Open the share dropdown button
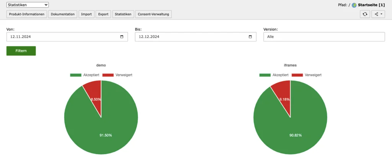392x165 pixels. pyautogui.click(x=378, y=14)
